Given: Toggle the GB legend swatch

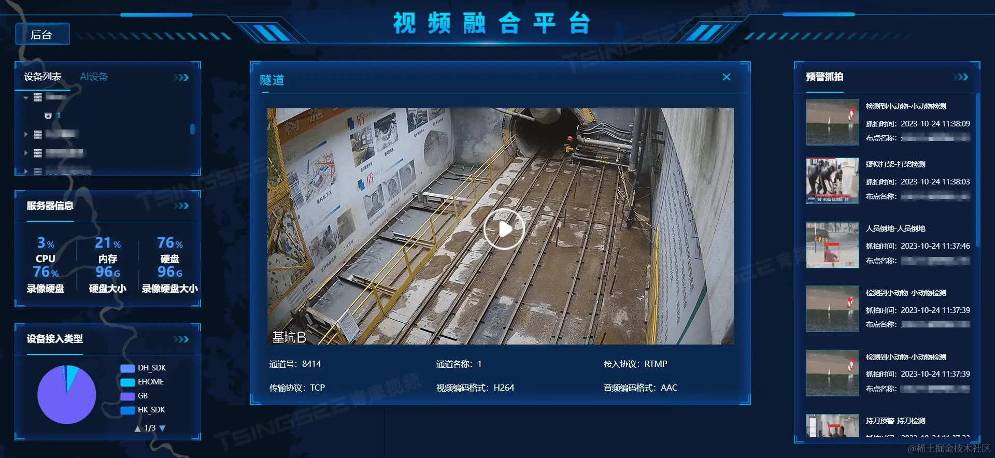Looking at the screenshot, I should click(127, 396).
